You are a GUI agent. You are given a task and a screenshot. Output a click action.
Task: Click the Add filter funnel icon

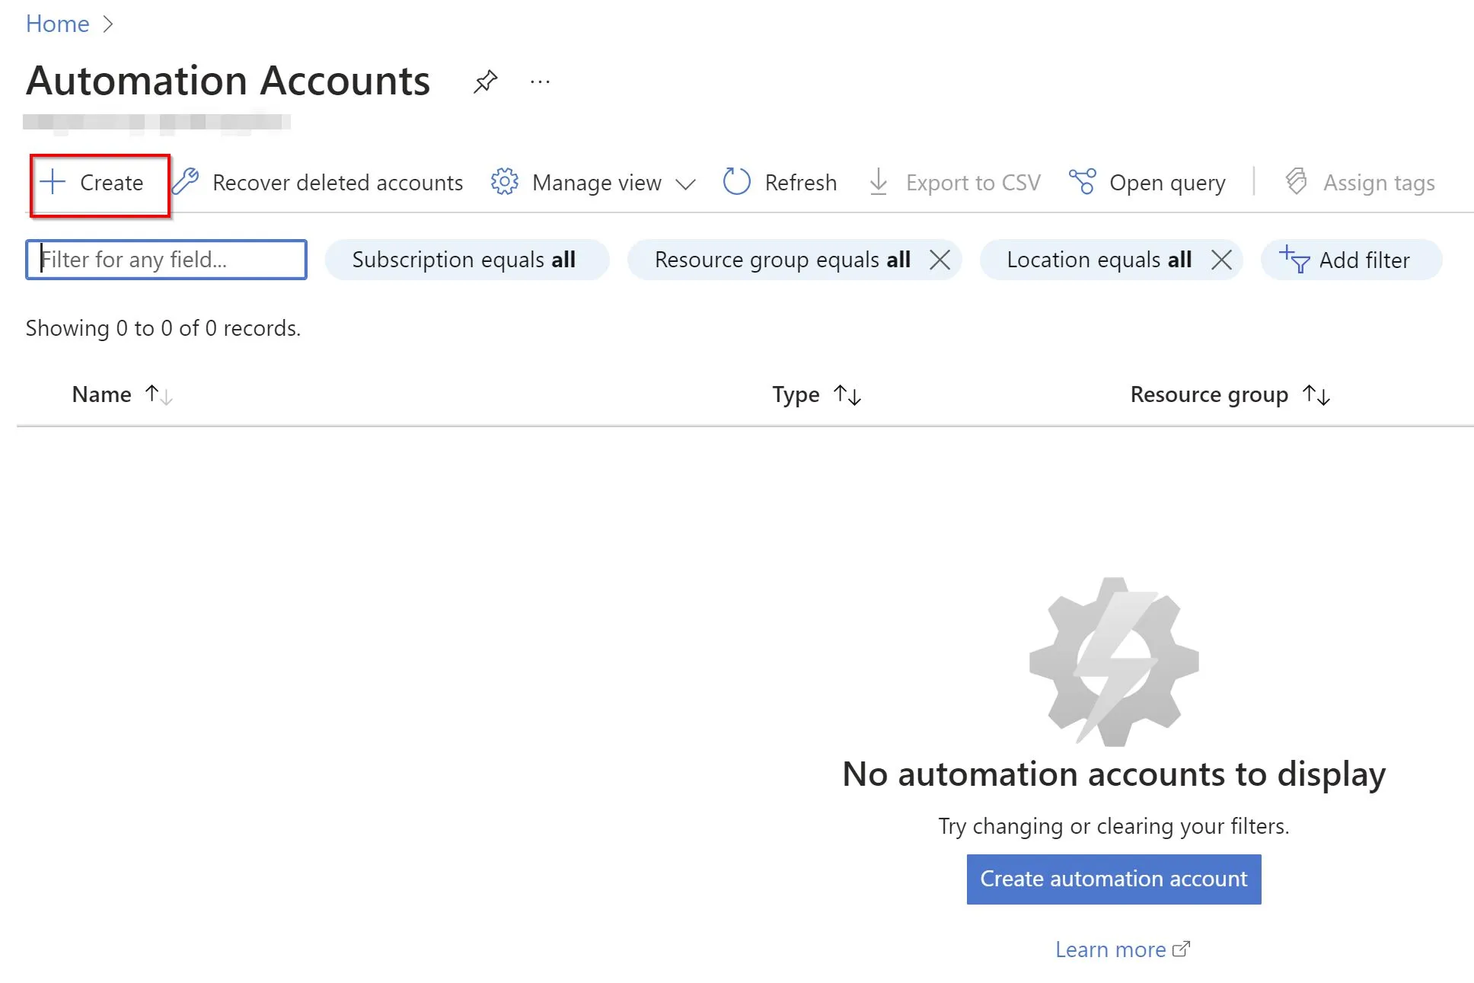click(x=1294, y=260)
